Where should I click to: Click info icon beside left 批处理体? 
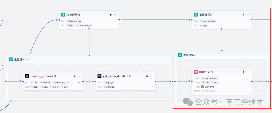pos(27,59)
